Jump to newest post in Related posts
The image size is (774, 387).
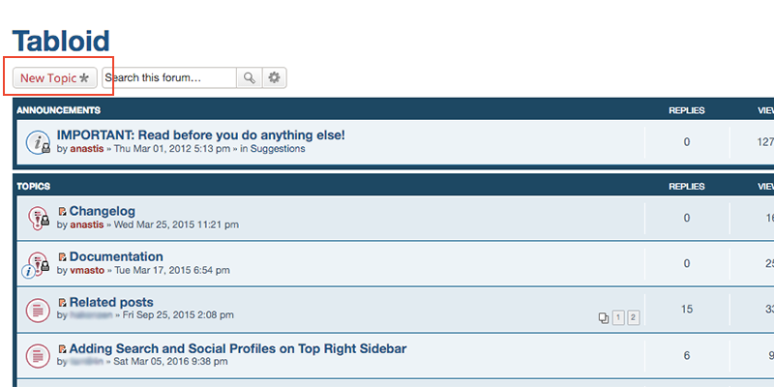tap(62, 303)
